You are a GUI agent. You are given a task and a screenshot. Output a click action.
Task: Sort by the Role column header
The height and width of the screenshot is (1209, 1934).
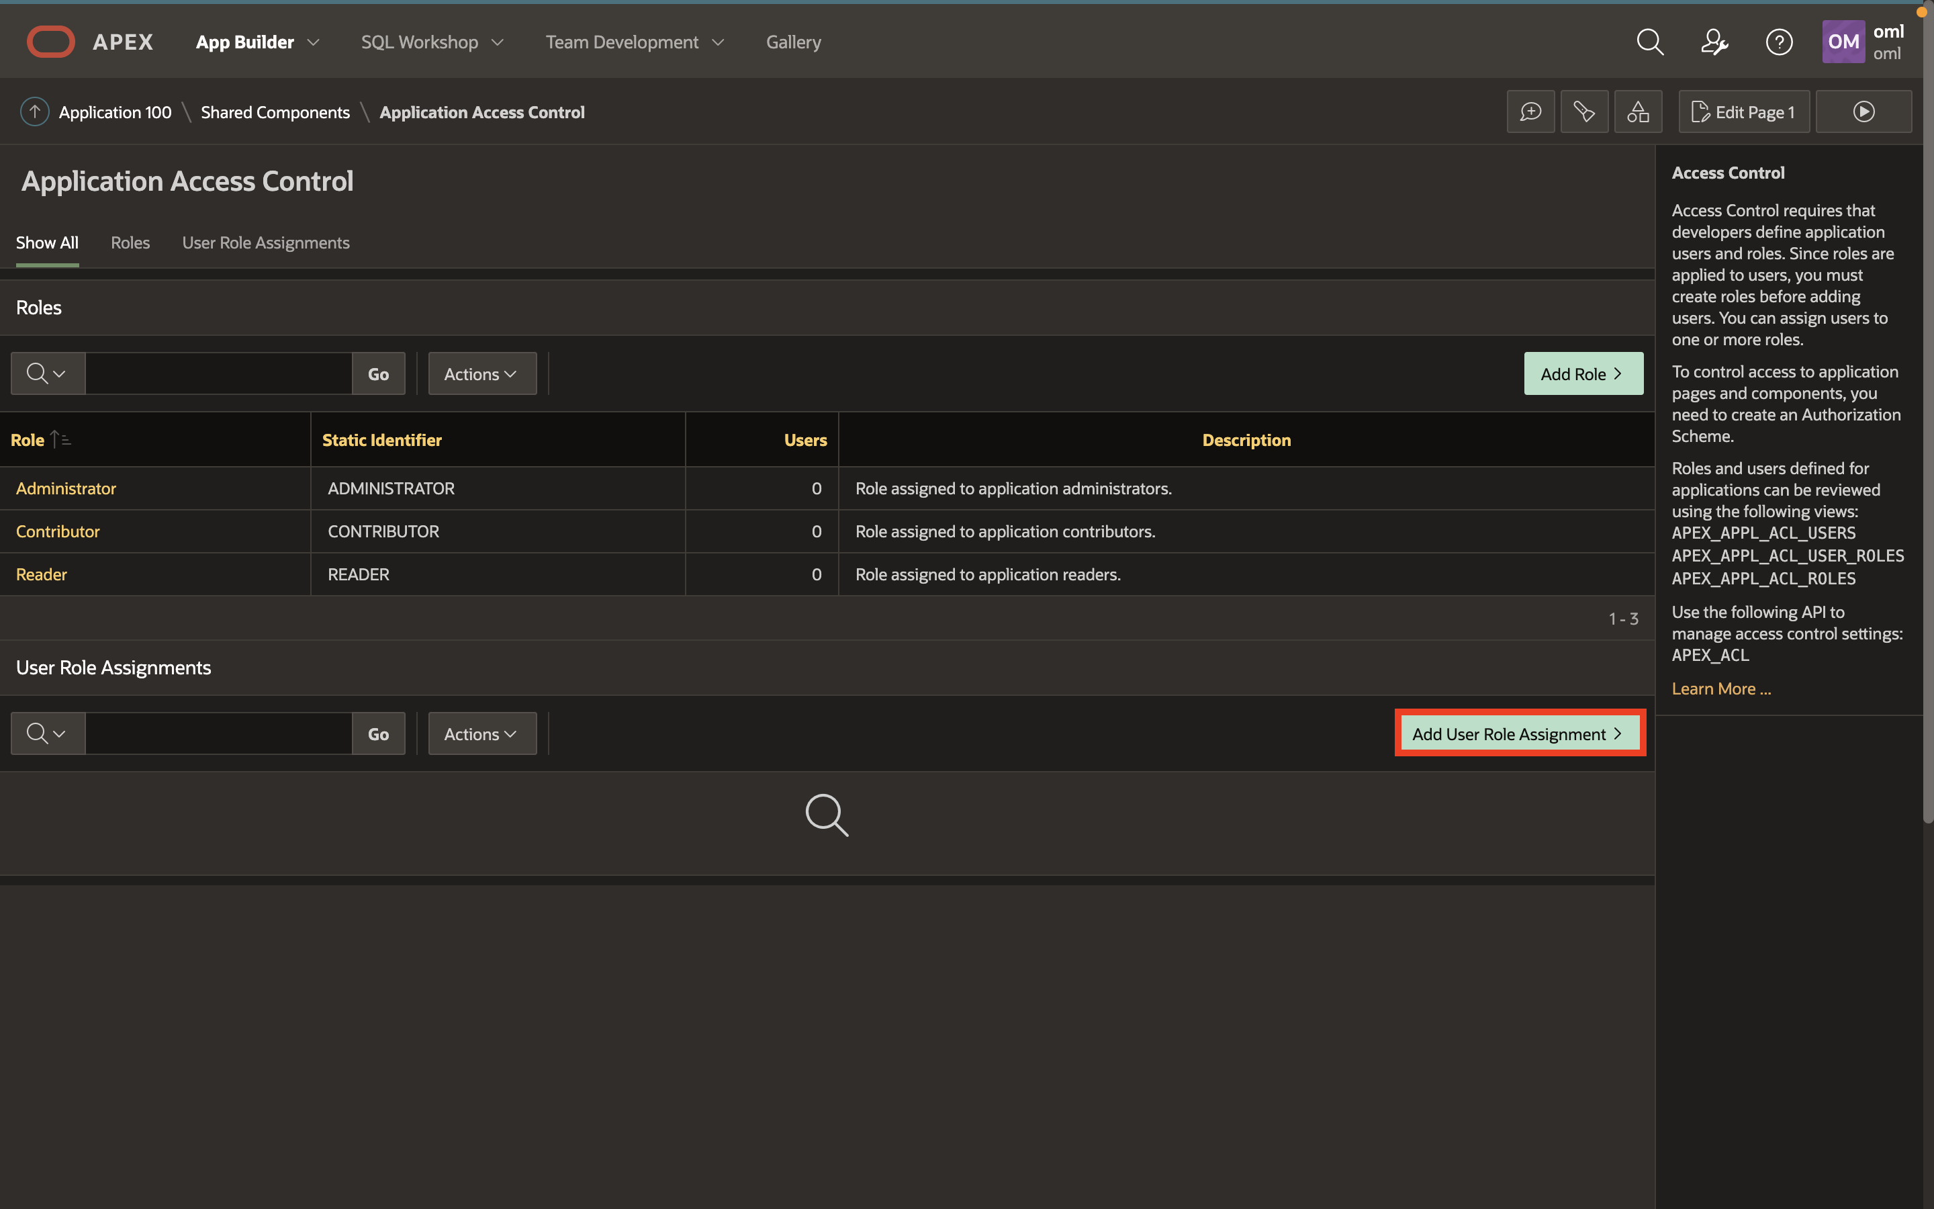pyautogui.click(x=28, y=441)
